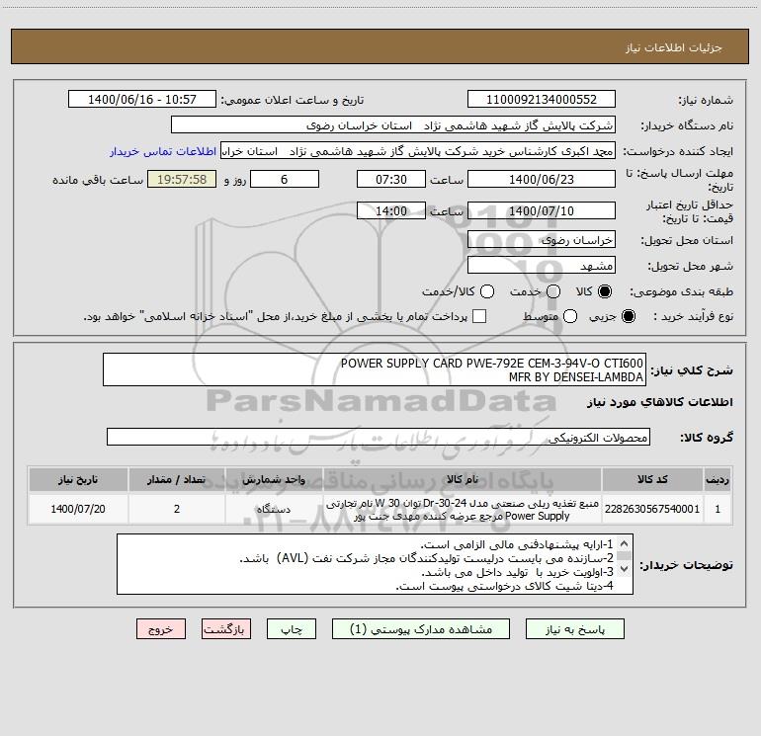Click the گروه کالا field محصولات الکترونیکی
This screenshot has height=736, width=761.
coord(379,437)
